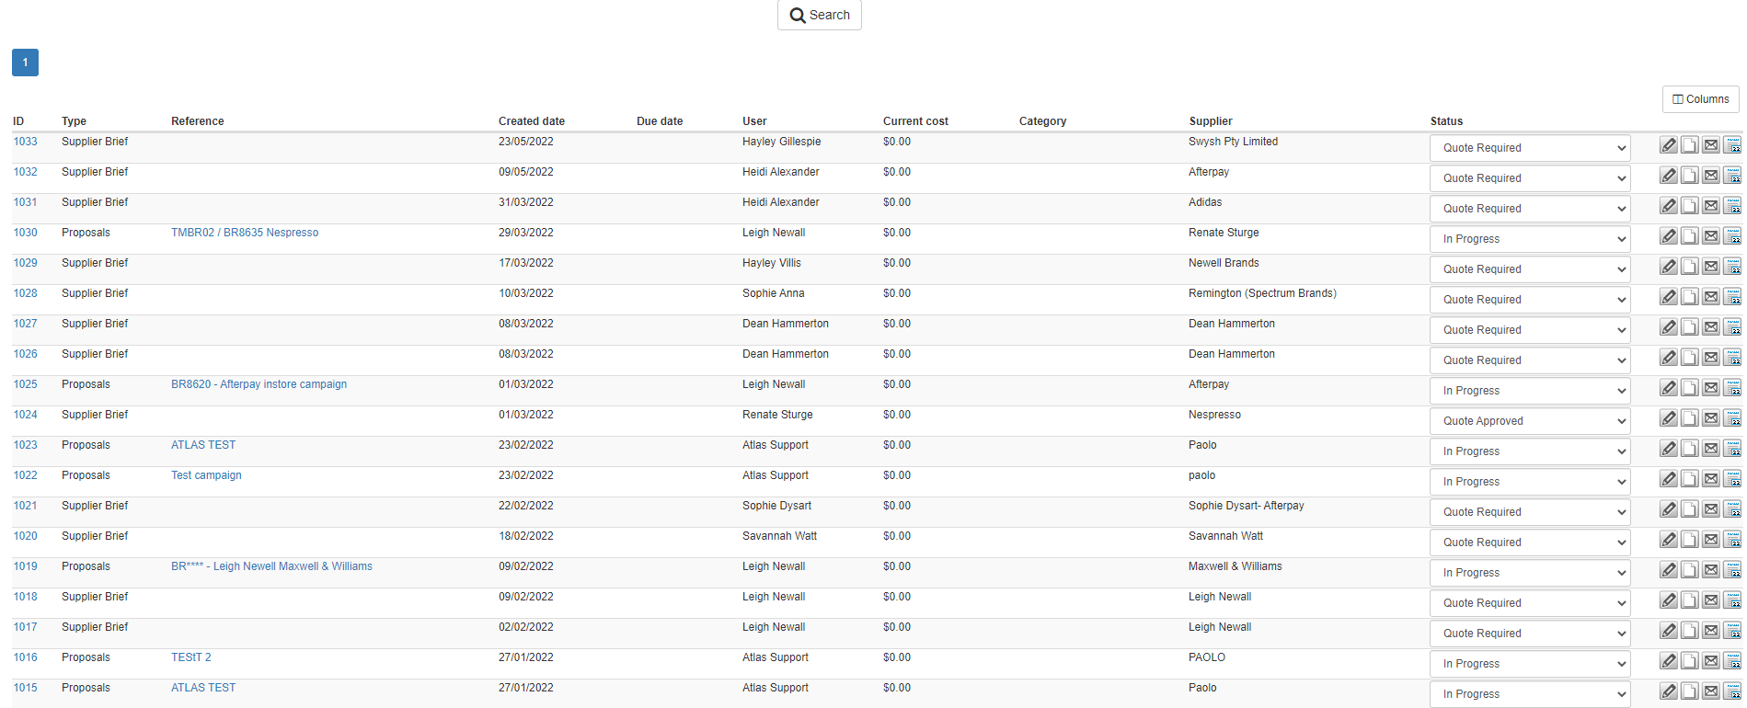The width and height of the screenshot is (1747, 708).
Task: Select 'Remington (Spectrum Brands)' supplier text
Action: pyautogui.click(x=1262, y=293)
